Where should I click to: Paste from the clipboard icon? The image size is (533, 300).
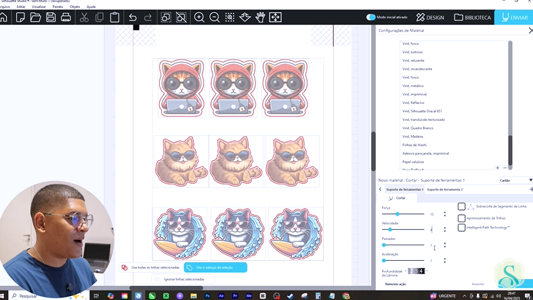click(114, 17)
